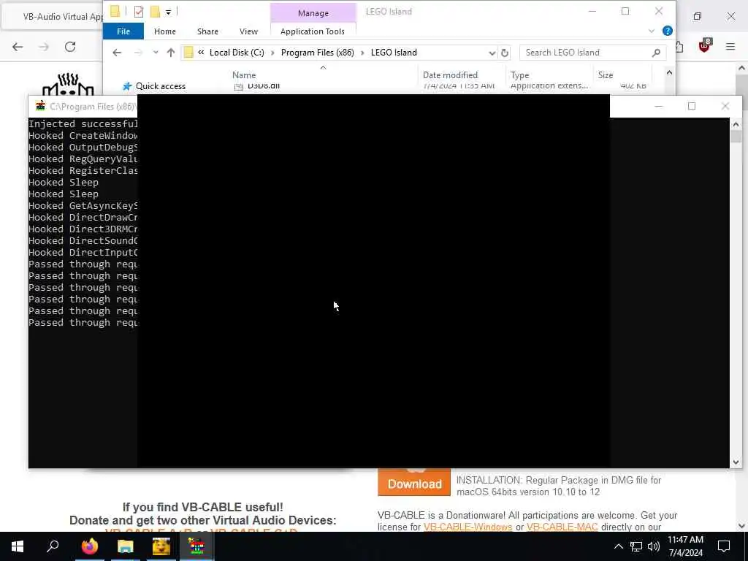The height and width of the screenshot is (561, 748).
Task: Expand hidden path segments chevron
Action: point(201,53)
